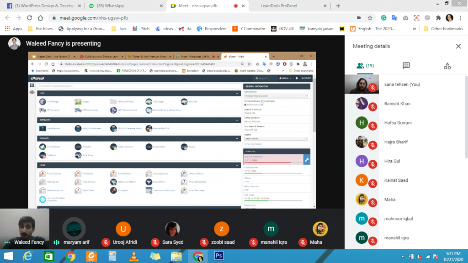
Task: Open the clock showing 5:31 PM
Action: click(x=453, y=257)
